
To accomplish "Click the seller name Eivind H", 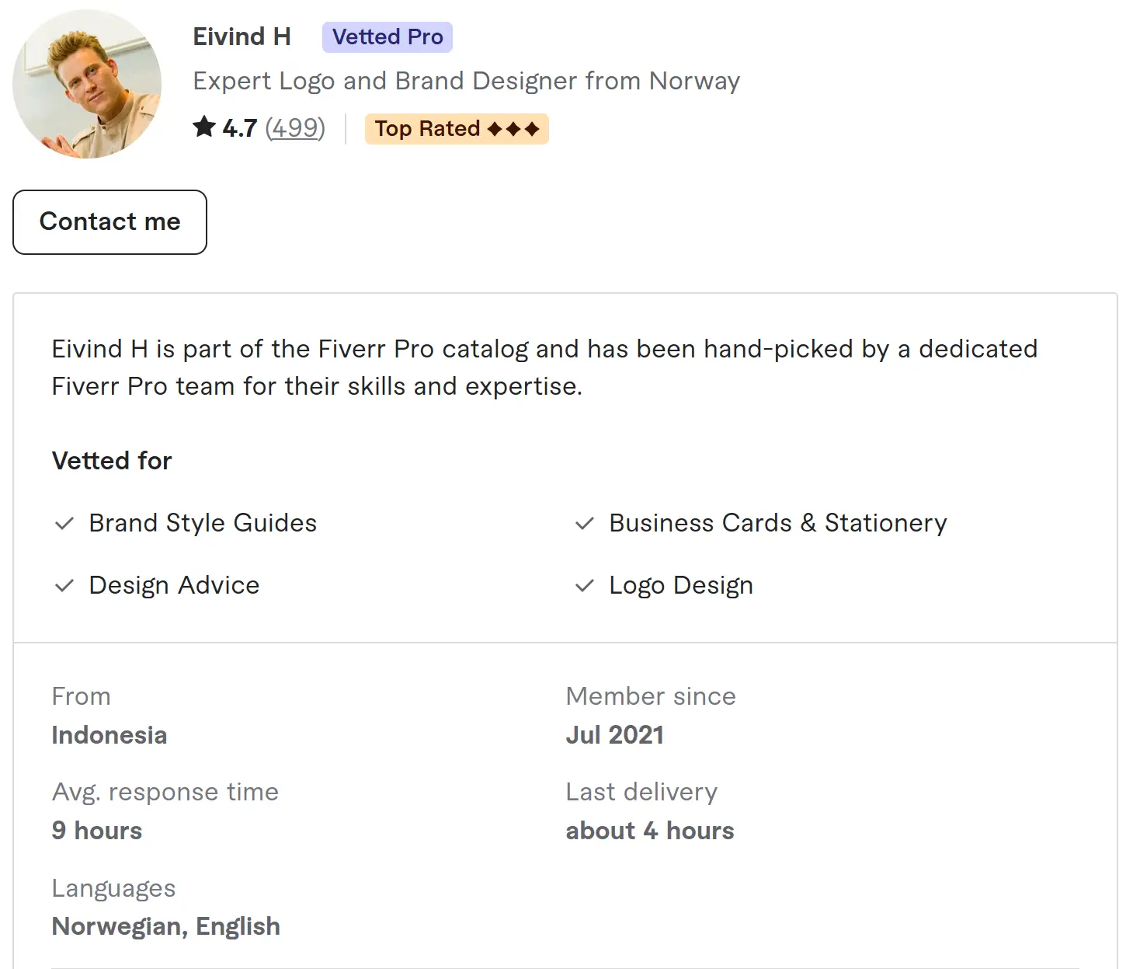I will click(242, 37).
